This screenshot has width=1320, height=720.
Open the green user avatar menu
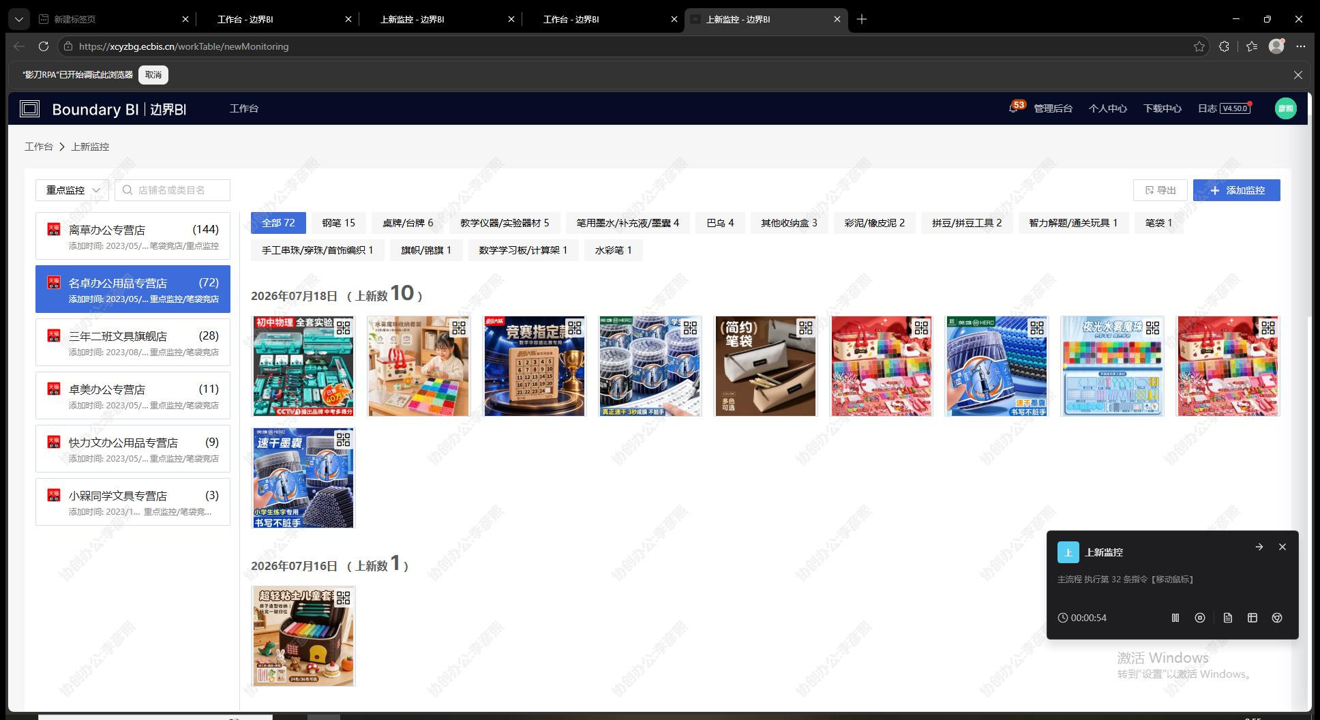click(x=1285, y=108)
